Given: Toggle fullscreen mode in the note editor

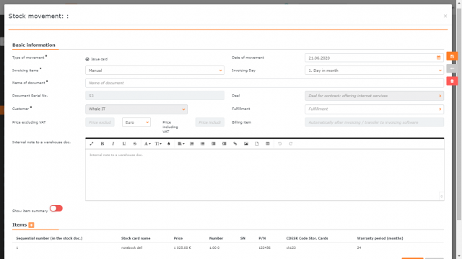Looking at the screenshot, I should (x=92, y=144).
